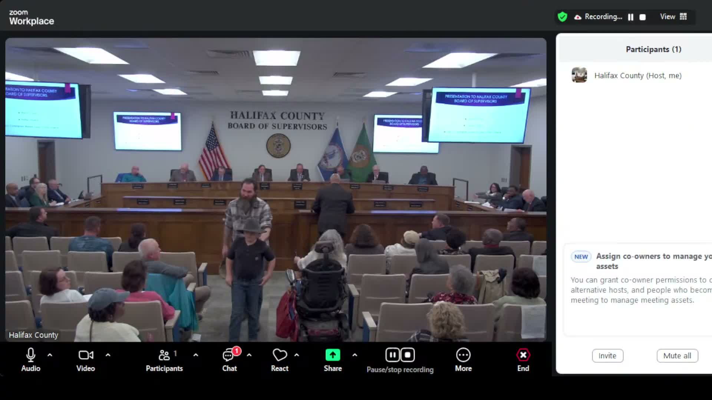The height and width of the screenshot is (400, 712).
Task: Open the More options icon
Action: 463,355
